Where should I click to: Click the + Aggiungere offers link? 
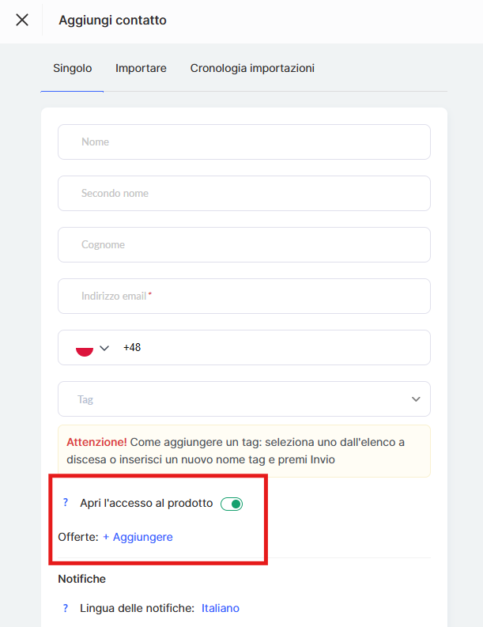coord(138,537)
